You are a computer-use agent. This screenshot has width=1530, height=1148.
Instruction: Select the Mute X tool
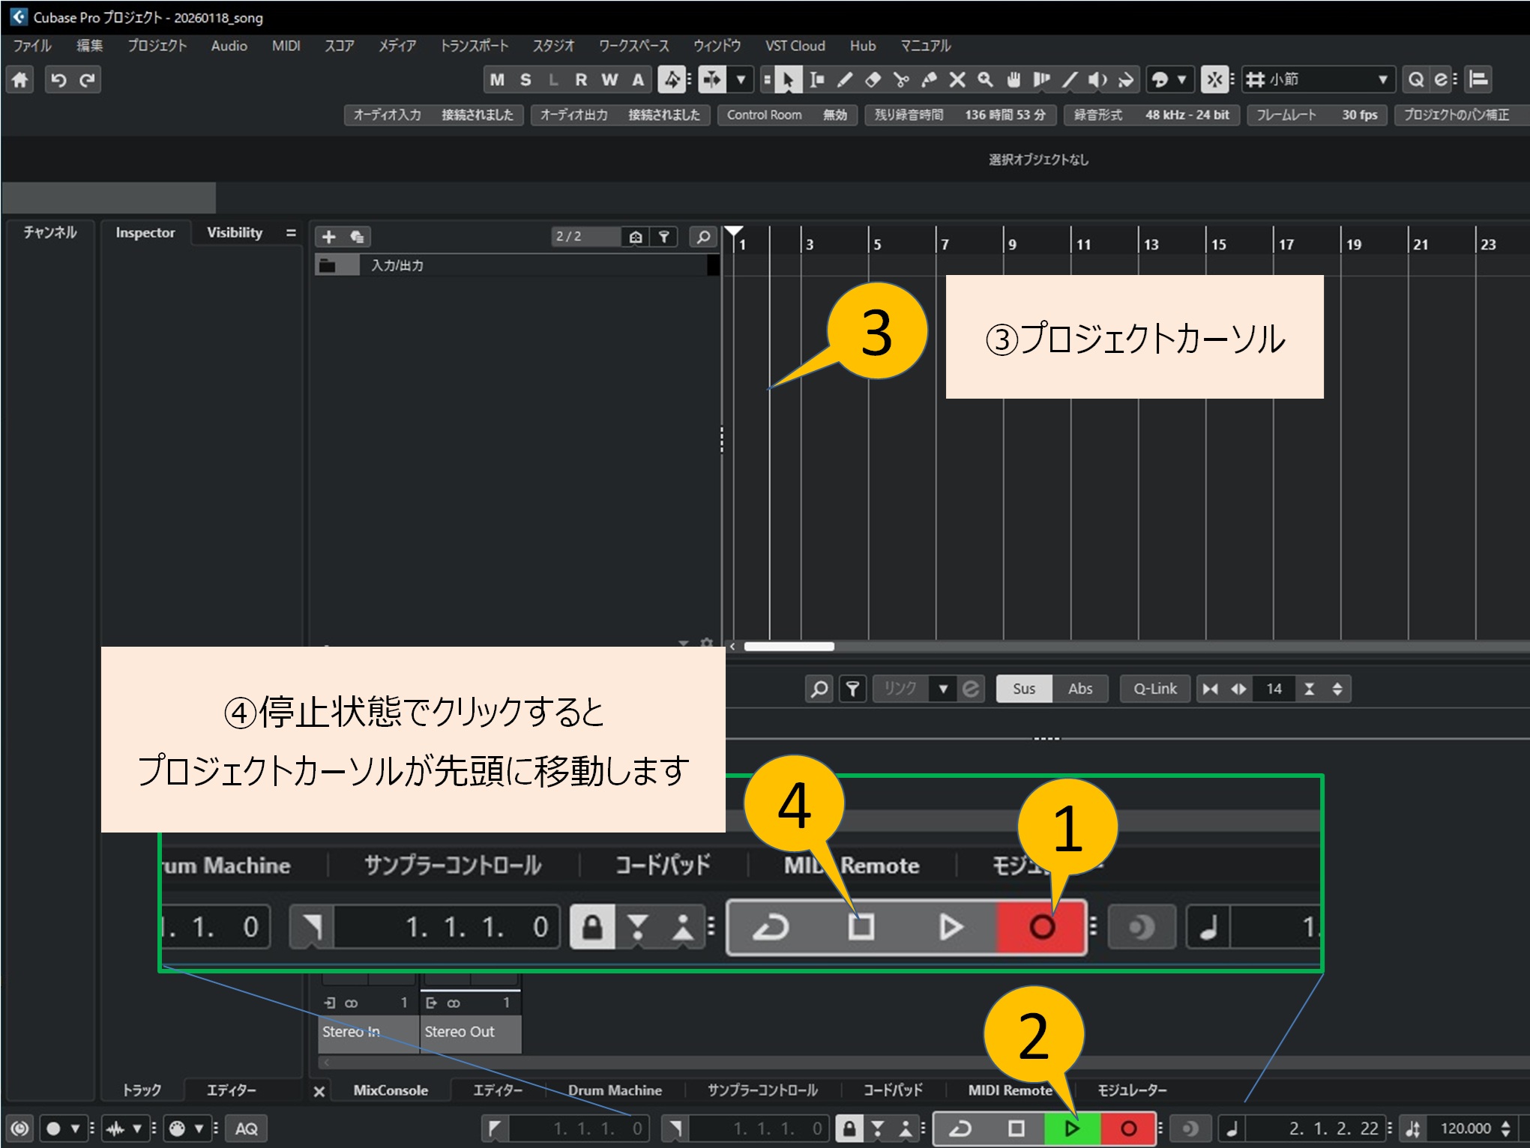(958, 79)
